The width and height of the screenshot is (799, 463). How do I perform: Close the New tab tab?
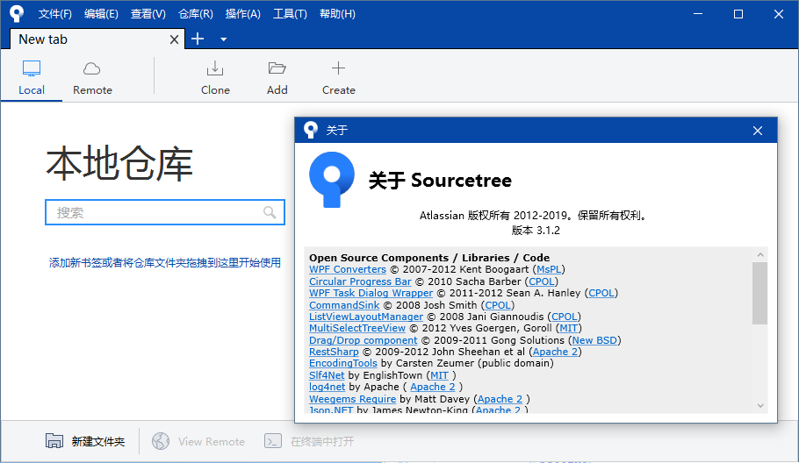point(174,39)
